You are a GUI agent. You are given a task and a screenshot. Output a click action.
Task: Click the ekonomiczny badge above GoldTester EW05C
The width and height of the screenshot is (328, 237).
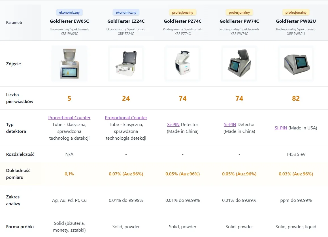(69, 12)
